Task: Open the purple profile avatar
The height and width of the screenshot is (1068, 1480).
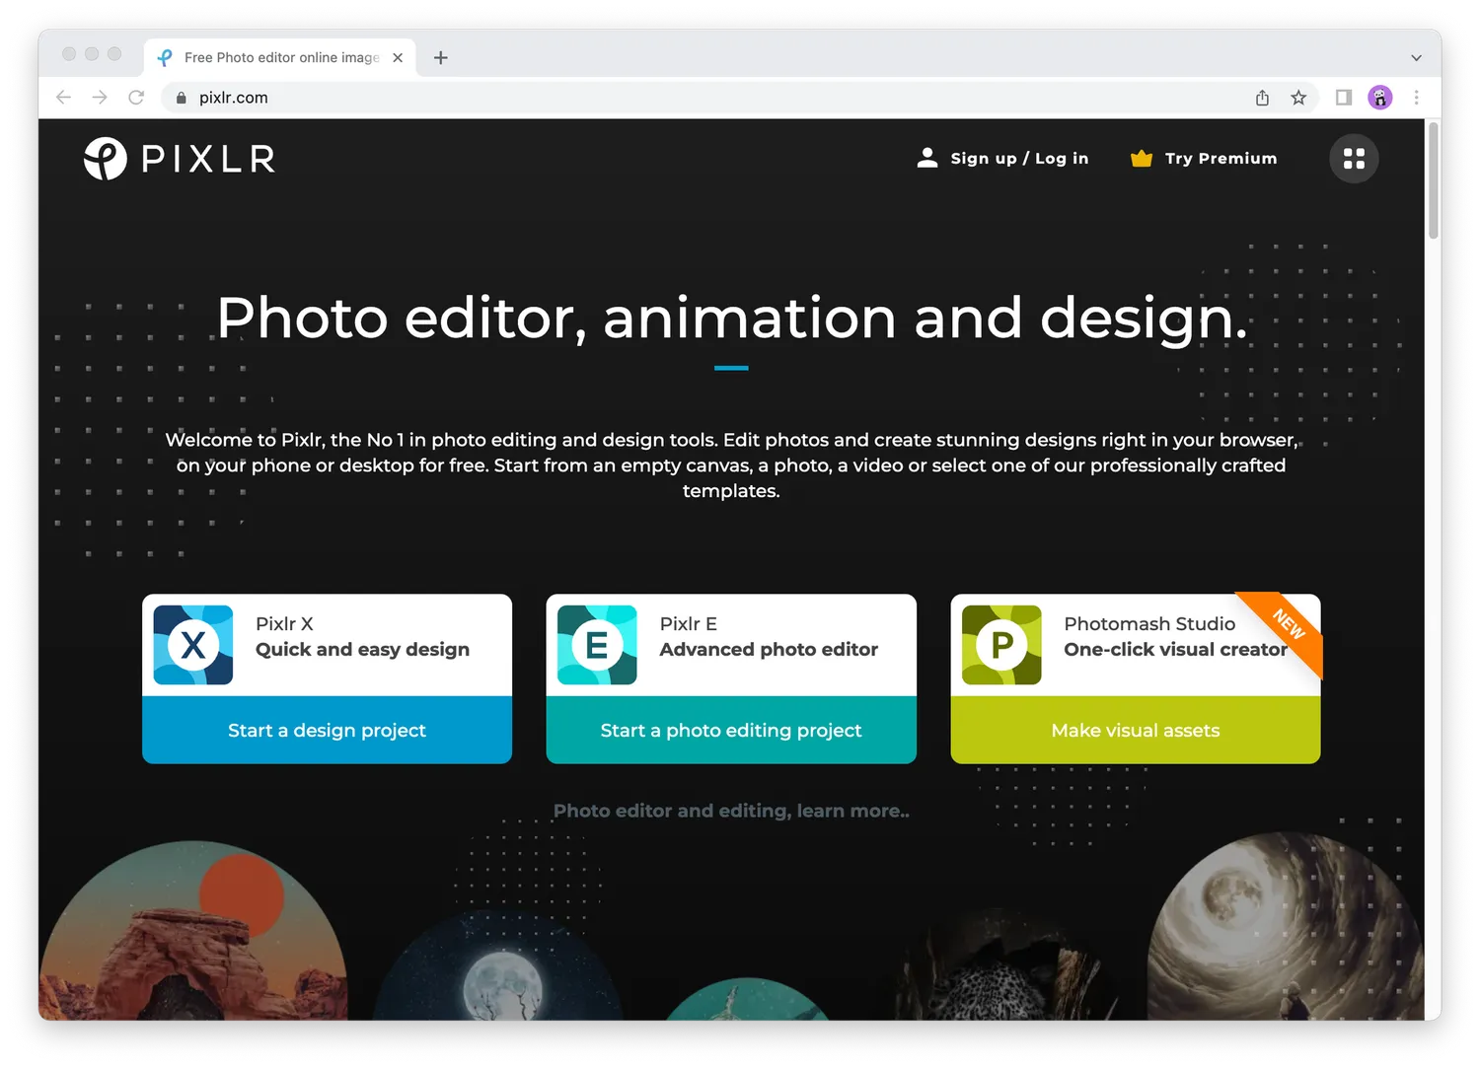Action: [1380, 98]
